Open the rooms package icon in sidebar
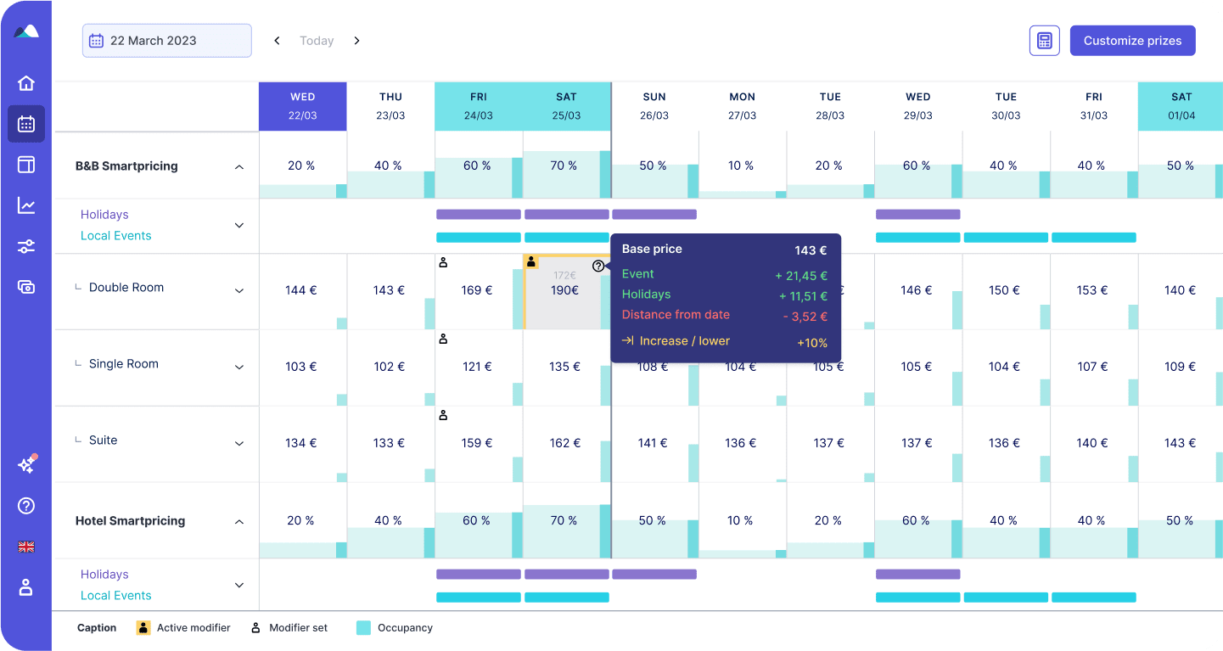This screenshot has height=651, width=1223. tap(25, 165)
